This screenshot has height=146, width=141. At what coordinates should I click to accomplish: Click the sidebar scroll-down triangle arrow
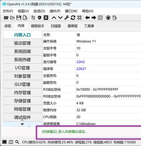coord(22,124)
